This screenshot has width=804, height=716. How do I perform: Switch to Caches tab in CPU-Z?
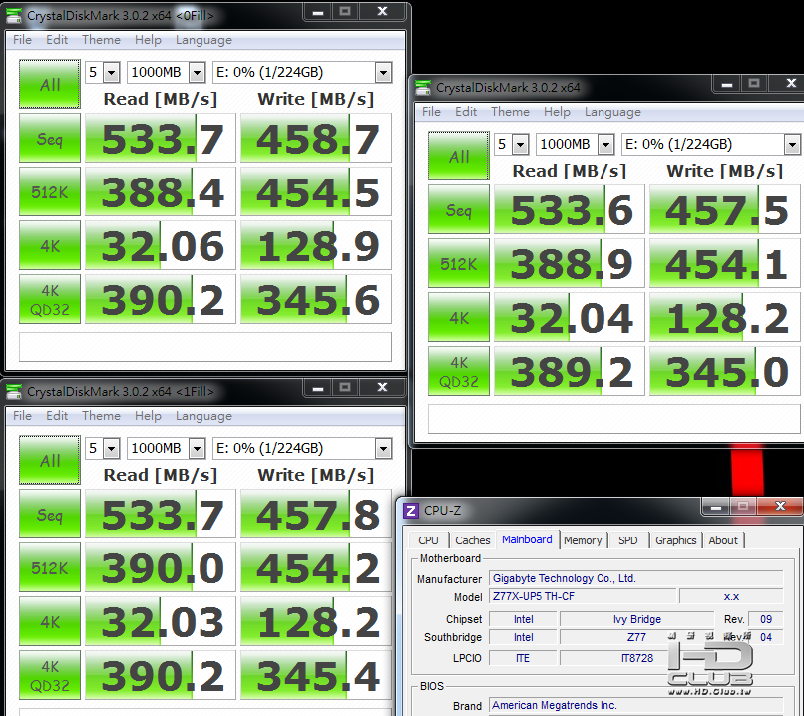472,540
